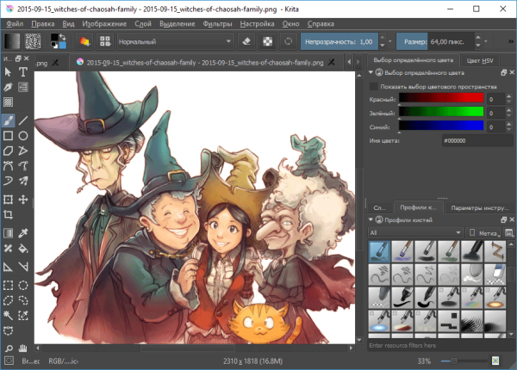The width and height of the screenshot is (517, 370).
Task: Toggle preserve alpha checkerboard button
Action: [x=266, y=41]
